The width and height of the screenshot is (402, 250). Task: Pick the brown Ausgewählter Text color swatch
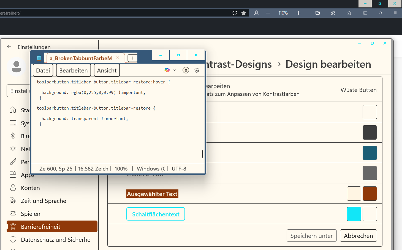pos(370,194)
